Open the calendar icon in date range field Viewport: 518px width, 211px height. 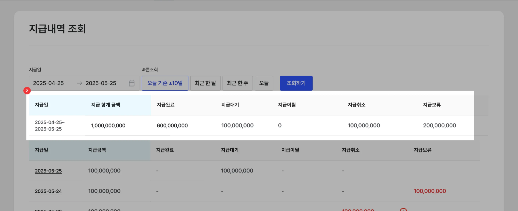coord(132,83)
